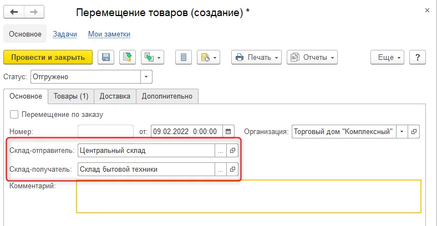The height and width of the screenshot is (226, 437).
Task: Select the Основное navigation section
Action: [x=25, y=34]
